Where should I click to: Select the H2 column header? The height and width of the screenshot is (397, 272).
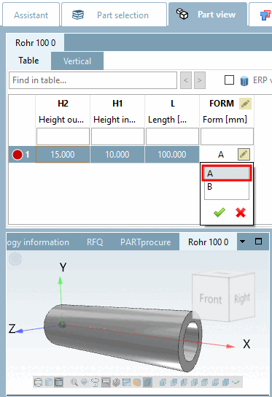(63, 104)
